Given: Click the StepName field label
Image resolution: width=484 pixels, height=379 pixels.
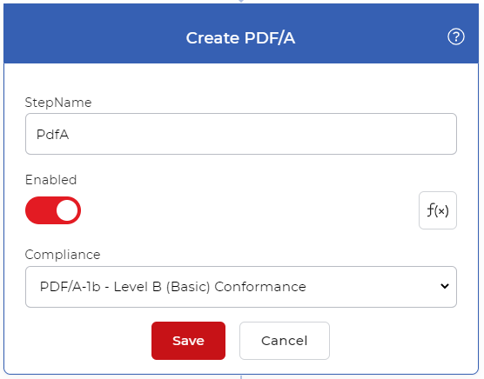Looking at the screenshot, I should tap(58, 103).
